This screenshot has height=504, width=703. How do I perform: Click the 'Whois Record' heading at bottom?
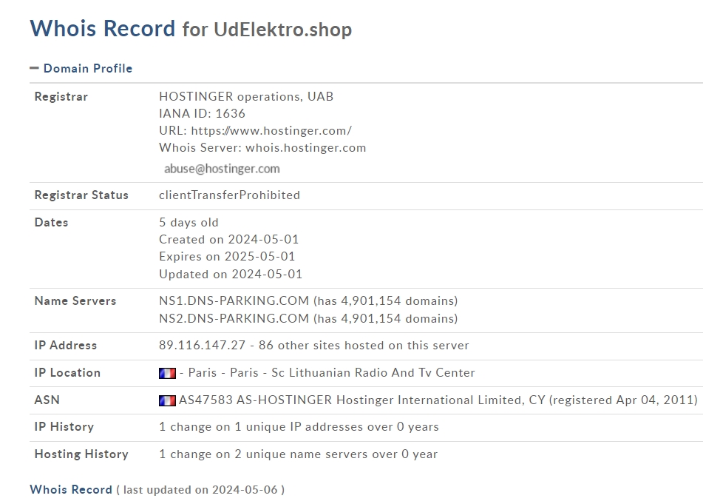click(71, 490)
